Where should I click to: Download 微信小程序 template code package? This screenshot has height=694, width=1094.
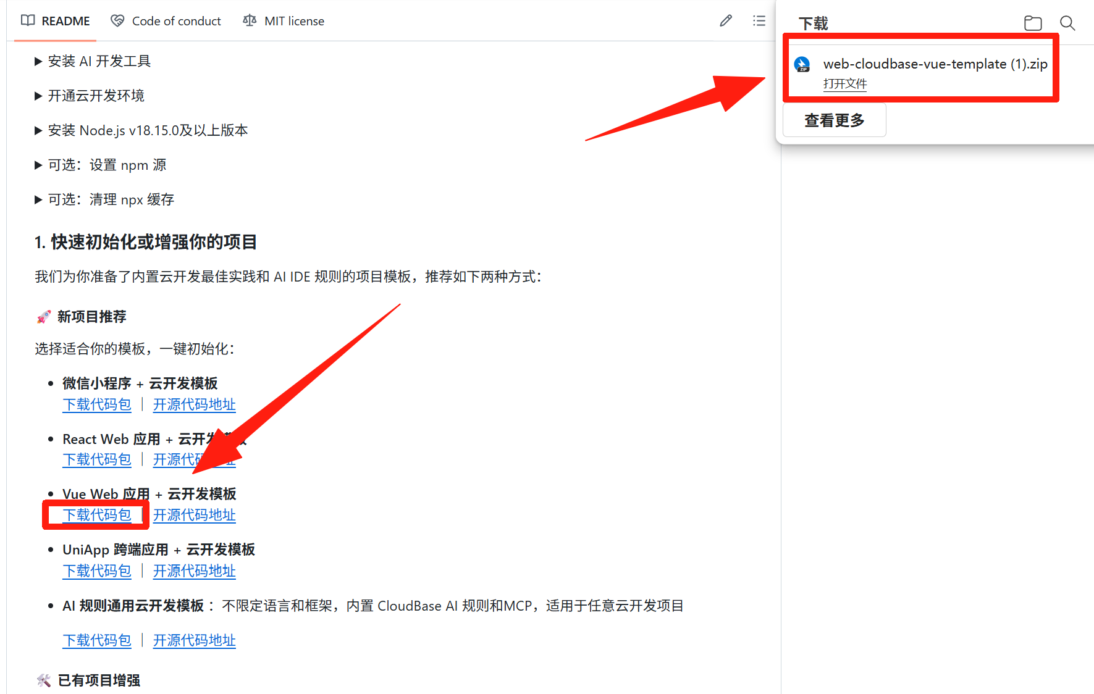point(97,404)
